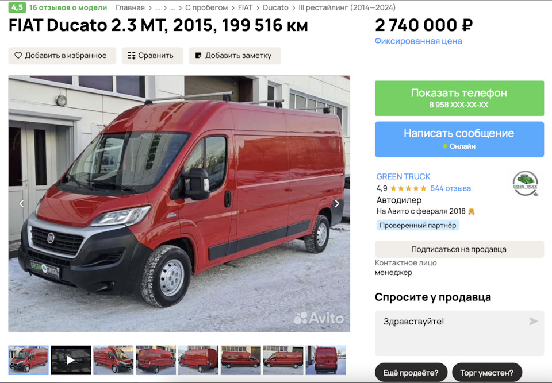The image size is (552, 383).
Task: Select quick reply Торг уместен?
Action: (486, 373)
